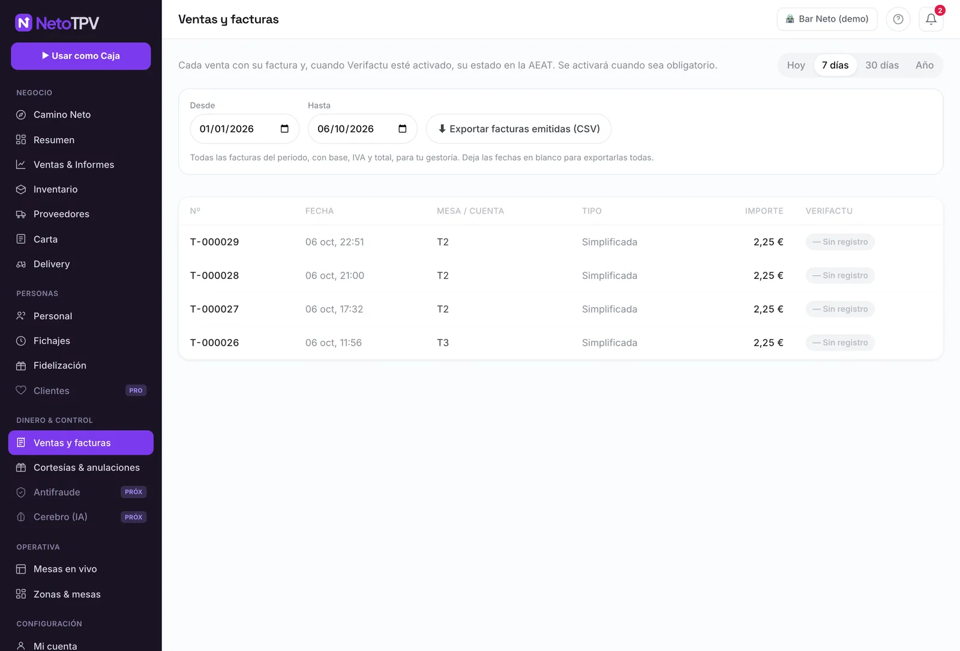
Task: Open the Bar Neto (demo) business selector
Action: coord(827,19)
